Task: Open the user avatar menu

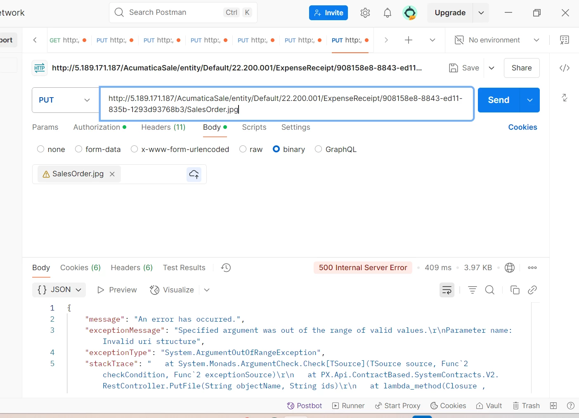Action: 410,13
